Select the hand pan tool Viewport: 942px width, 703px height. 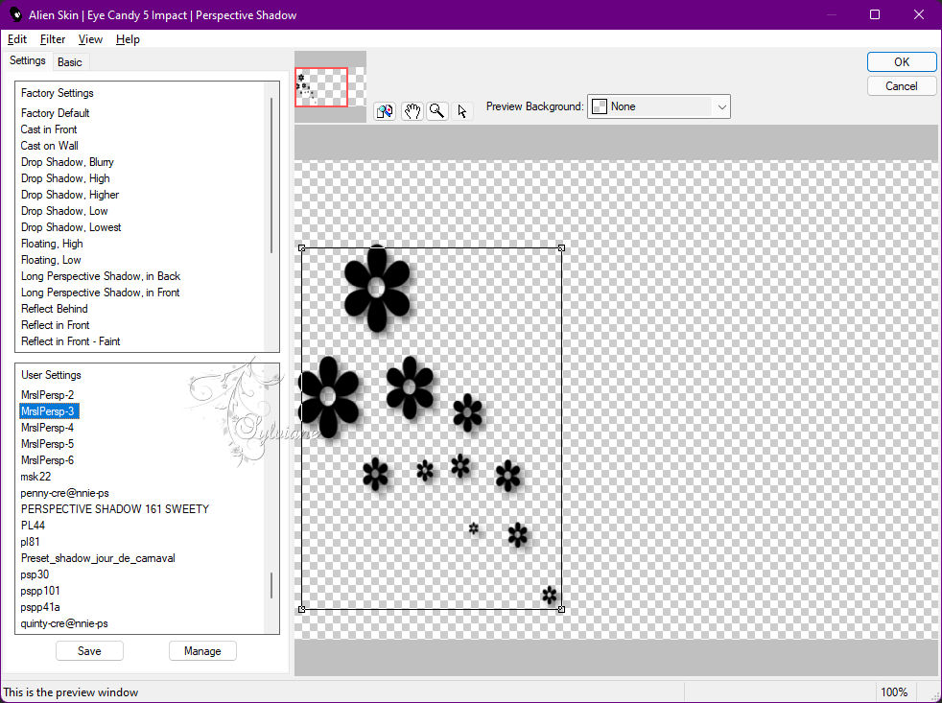tap(412, 111)
